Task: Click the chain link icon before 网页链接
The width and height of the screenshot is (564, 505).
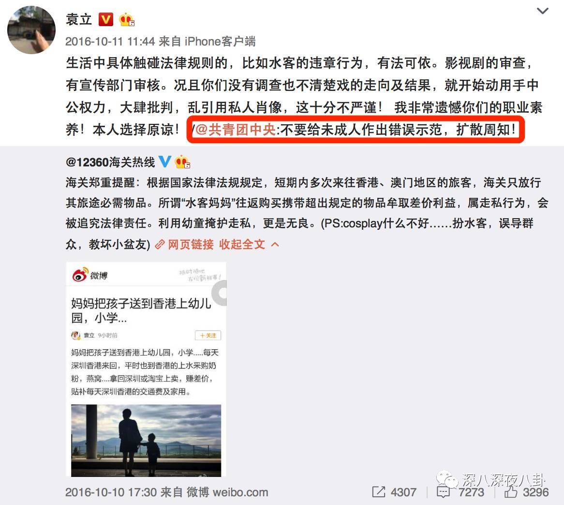Action: 160,245
